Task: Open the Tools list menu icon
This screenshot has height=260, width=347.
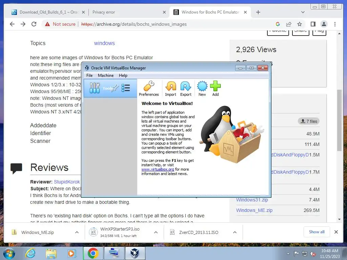Action: tap(126, 88)
